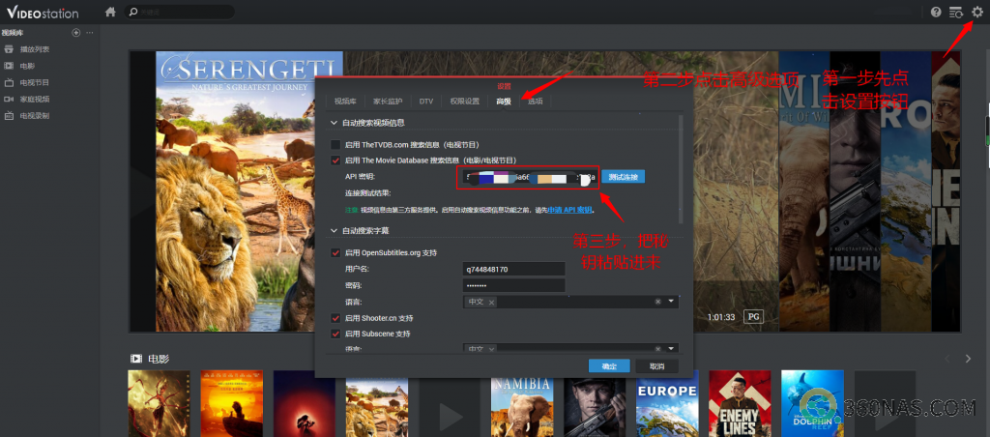Switch to the 权限设置 tab
Screen dimensions: 990x437
tap(465, 102)
